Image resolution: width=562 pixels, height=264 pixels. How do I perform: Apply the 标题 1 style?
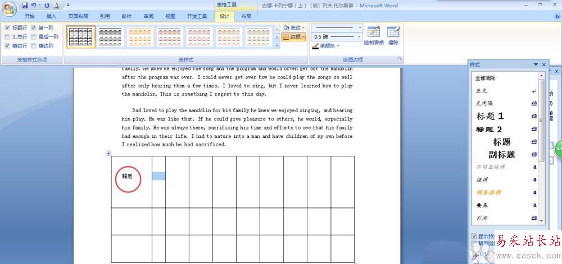coord(490,116)
